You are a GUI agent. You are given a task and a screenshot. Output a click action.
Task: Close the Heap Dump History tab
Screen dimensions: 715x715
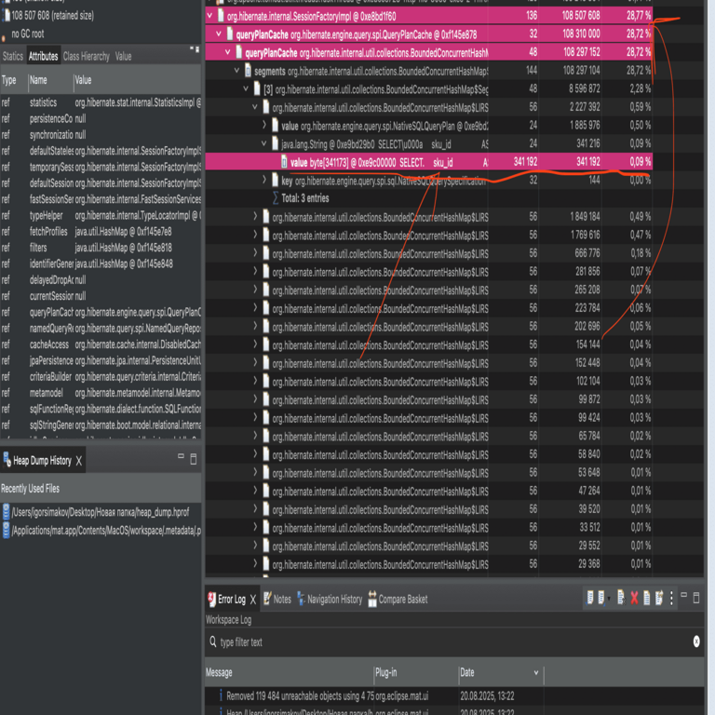pyautogui.click(x=79, y=461)
